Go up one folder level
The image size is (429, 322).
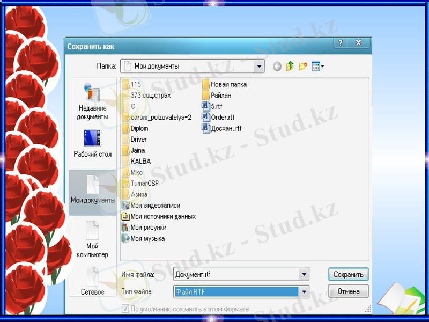pyautogui.click(x=290, y=67)
